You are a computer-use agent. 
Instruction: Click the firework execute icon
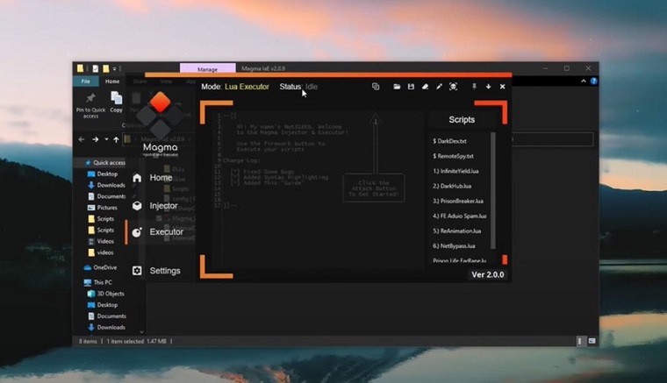point(439,87)
